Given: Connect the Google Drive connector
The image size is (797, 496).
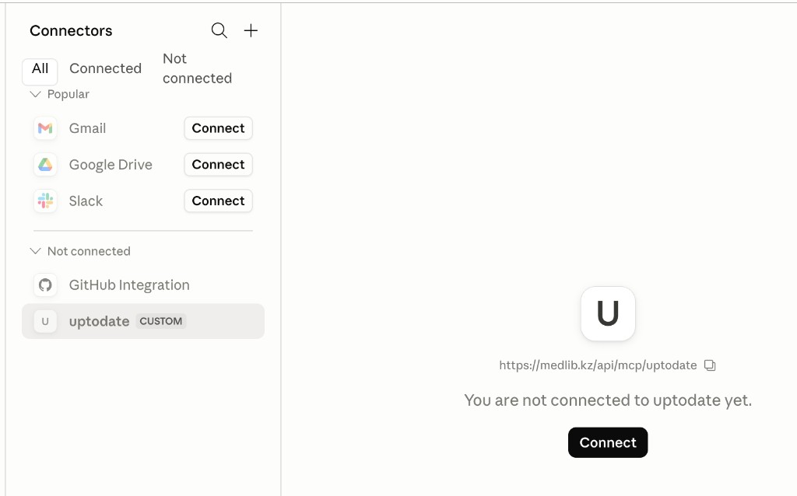Looking at the screenshot, I should click(x=218, y=165).
